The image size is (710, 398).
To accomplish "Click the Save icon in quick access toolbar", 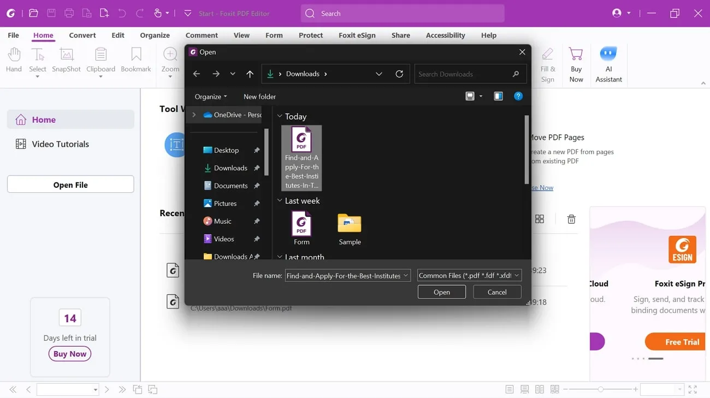I will click(x=51, y=13).
